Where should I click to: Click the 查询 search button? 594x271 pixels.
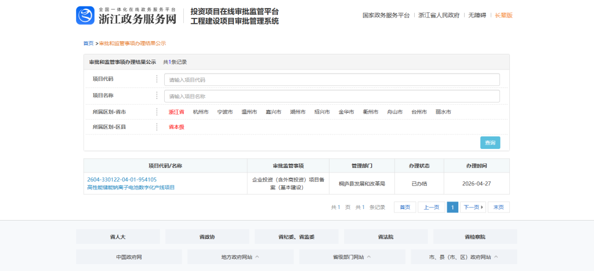tap(490, 143)
